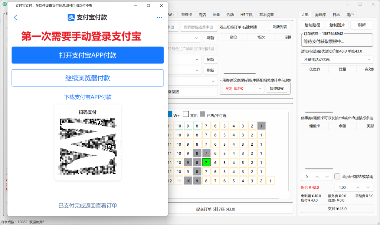Click the address field ending 金兰广场项目13号楼3层
The height and width of the screenshot is (225, 380).
[x=193, y=49]
